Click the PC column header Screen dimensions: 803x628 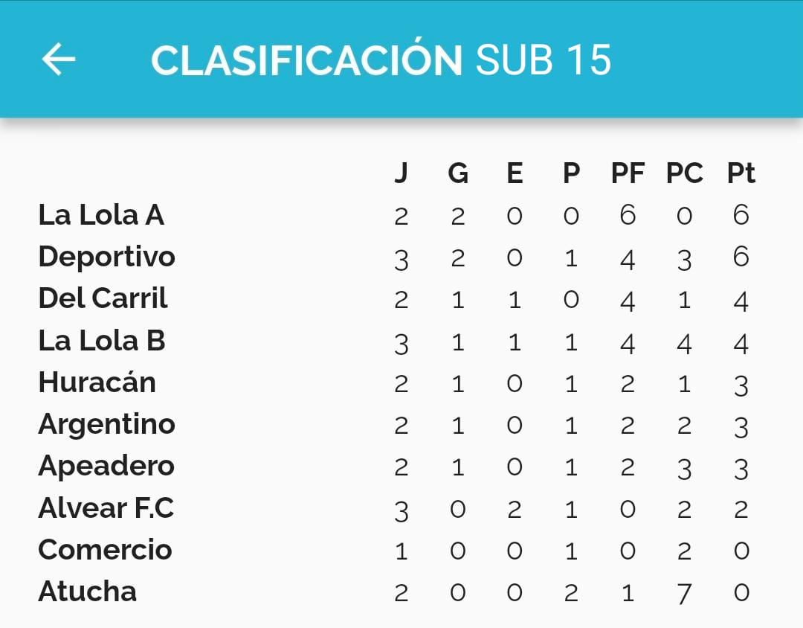point(685,173)
